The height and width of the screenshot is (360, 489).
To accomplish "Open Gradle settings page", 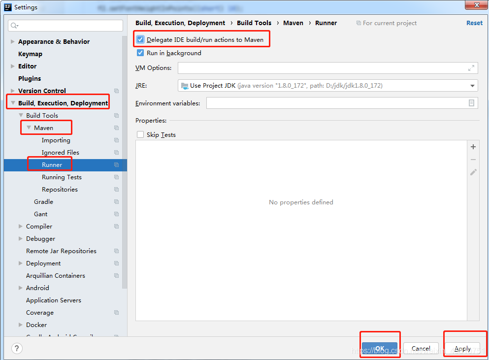I will [x=43, y=202].
